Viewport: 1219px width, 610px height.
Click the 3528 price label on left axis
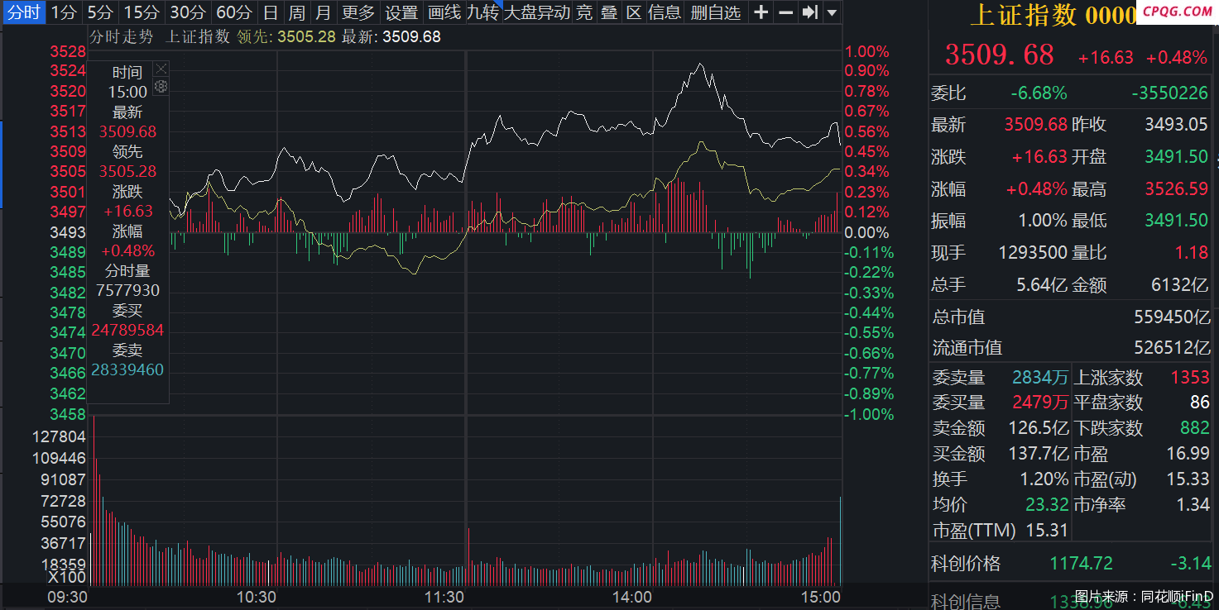pyautogui.click(x=68, y=51)
